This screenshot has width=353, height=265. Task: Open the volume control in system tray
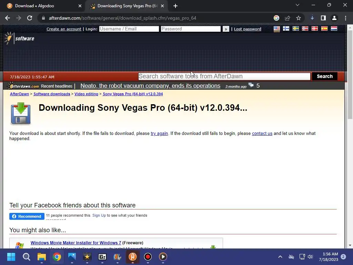[310, 257]
